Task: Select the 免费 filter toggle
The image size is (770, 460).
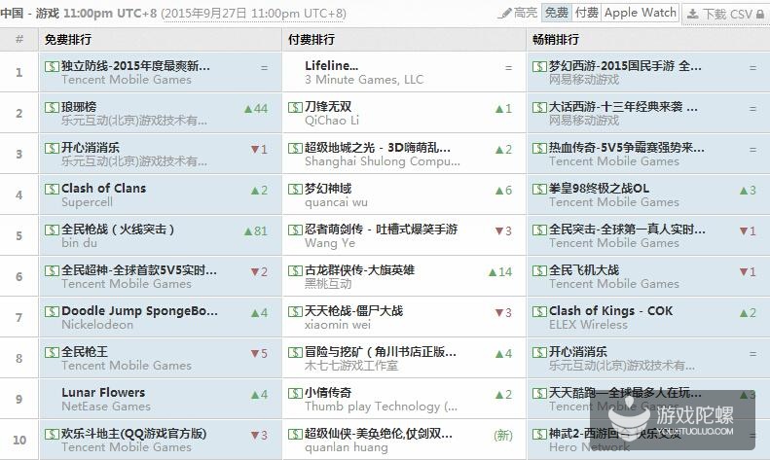Action: click(556, 13)
